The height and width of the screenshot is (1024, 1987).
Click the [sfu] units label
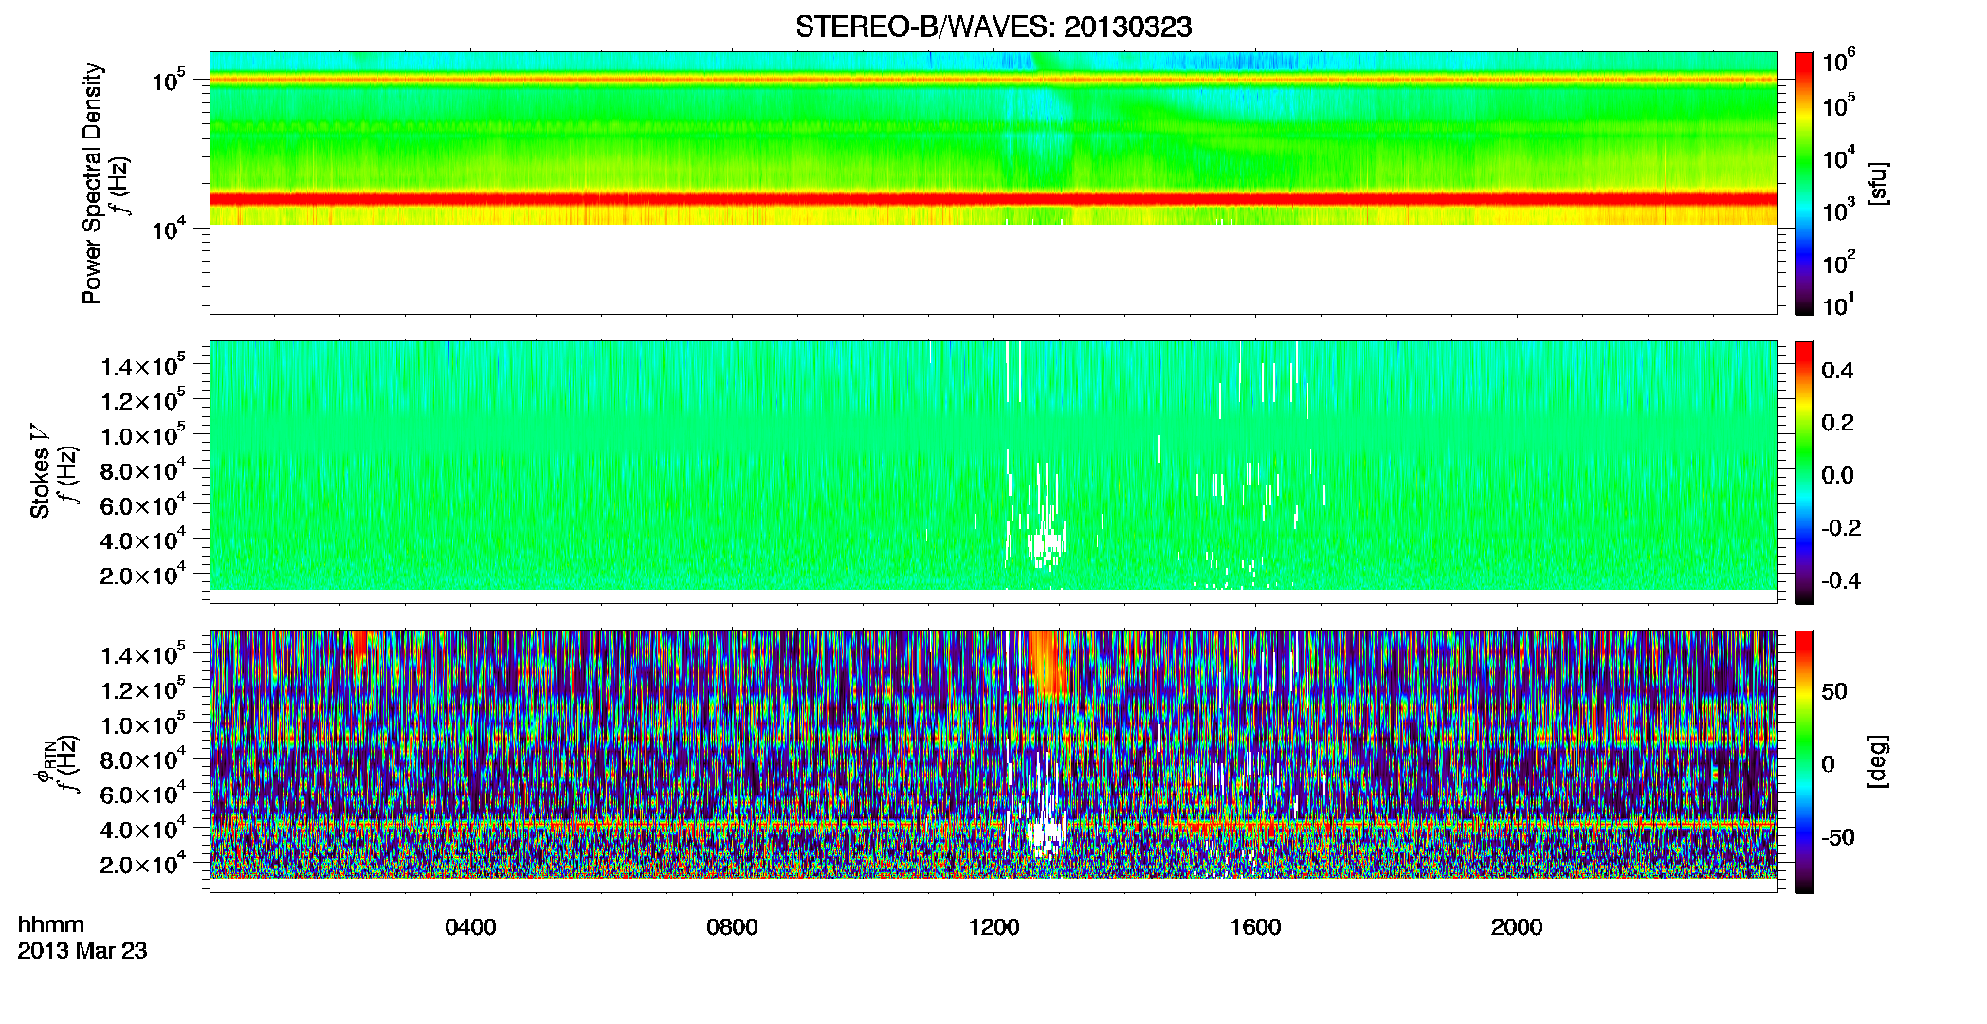click(x=1878, y=184)
